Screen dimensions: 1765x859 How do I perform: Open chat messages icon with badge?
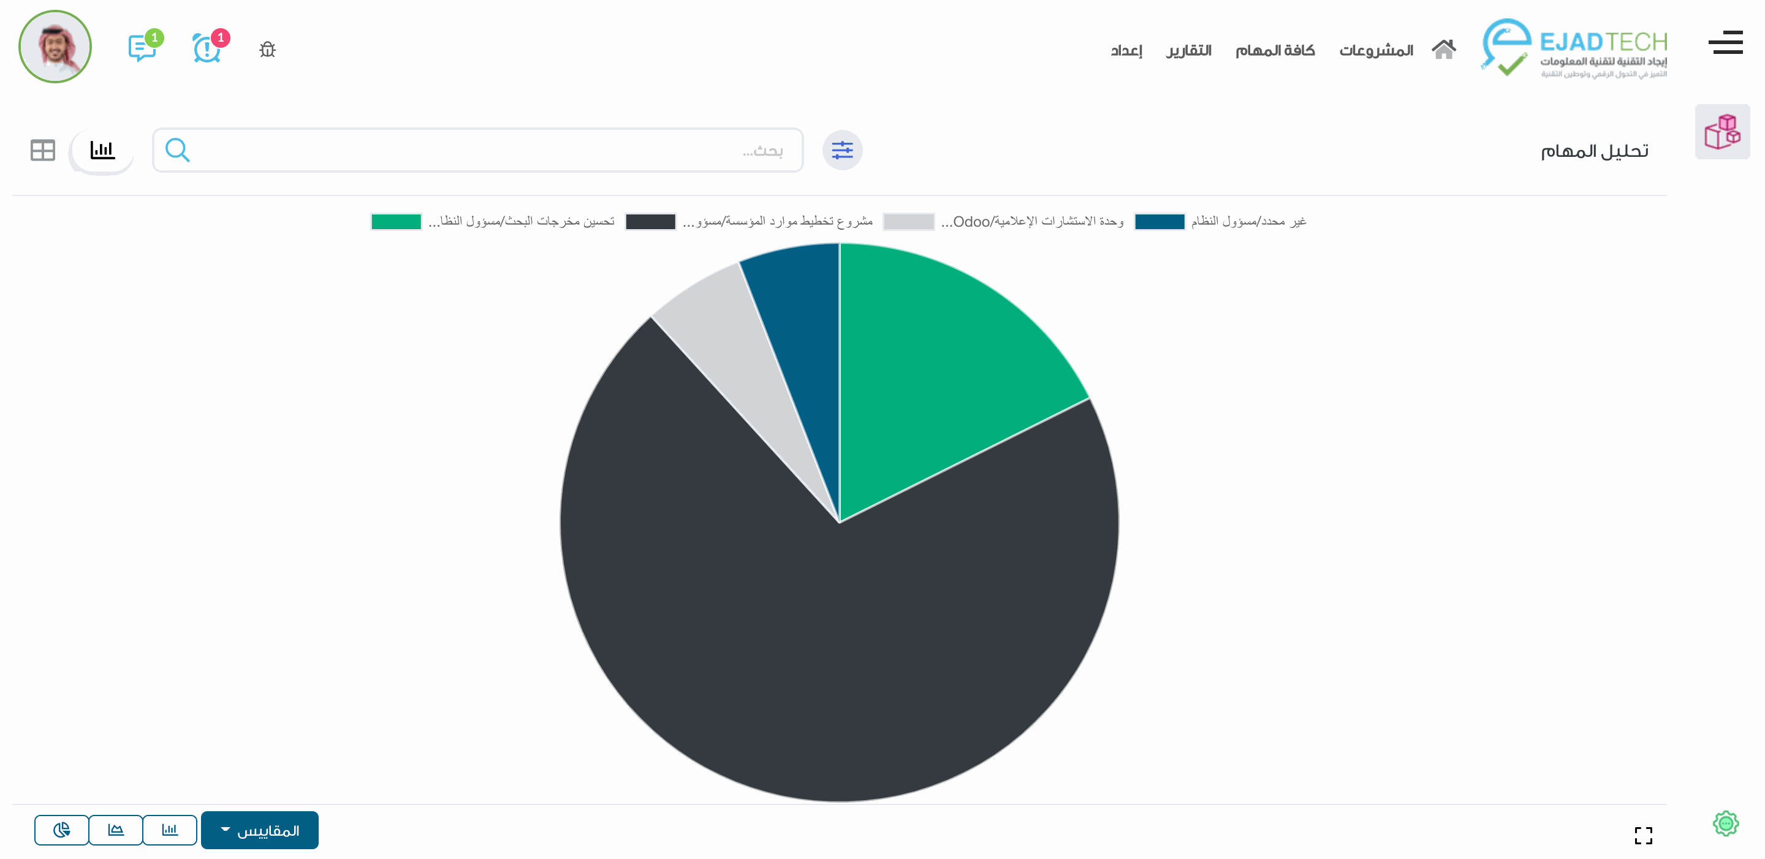tap(143, 48)
